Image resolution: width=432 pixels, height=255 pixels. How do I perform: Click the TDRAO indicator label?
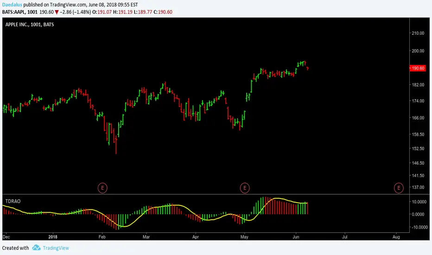click(13, 201)
